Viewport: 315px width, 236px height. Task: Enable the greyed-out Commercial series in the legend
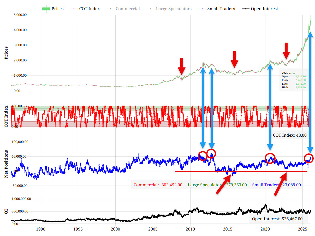pos(128,9)
